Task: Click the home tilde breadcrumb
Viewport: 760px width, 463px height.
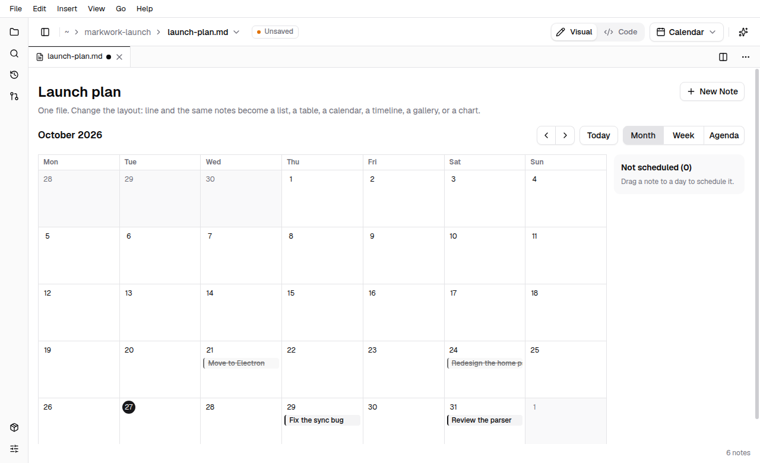Action: [67, 32]
